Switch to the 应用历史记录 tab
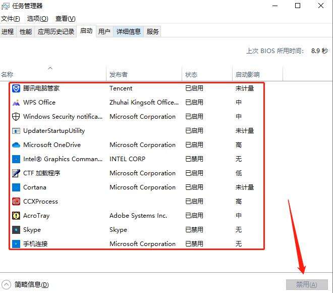This screenshot has width=333, height=293. 55,31
